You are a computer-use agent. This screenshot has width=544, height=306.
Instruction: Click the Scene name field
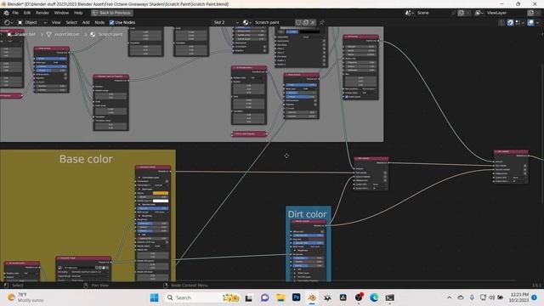(x=433, y=13)
